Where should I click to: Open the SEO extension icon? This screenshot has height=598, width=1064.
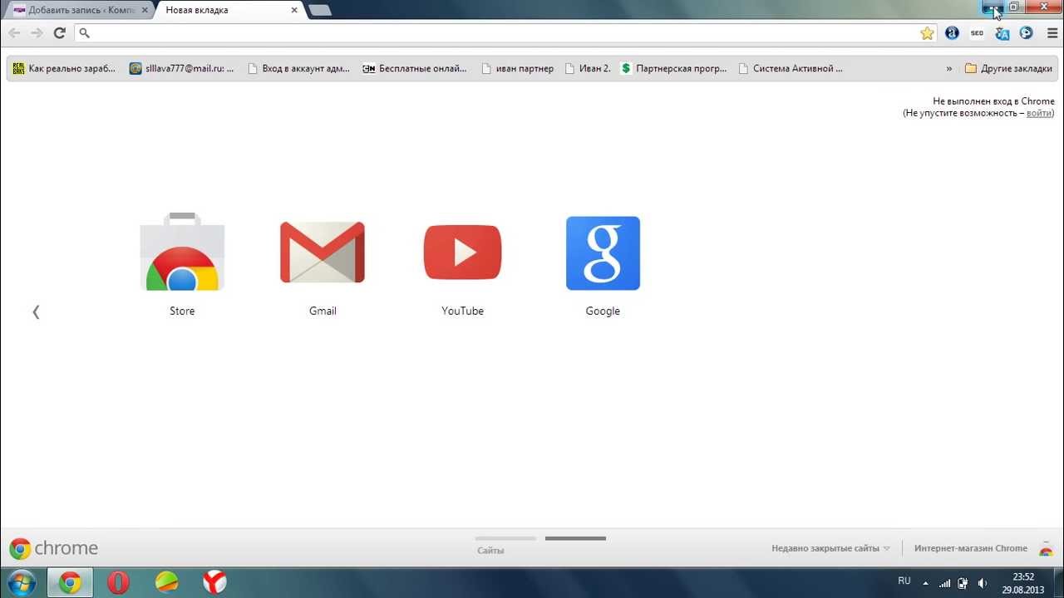pyautogui.click(x=977, y=33)
